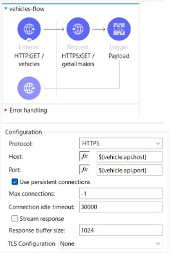Enable the Stream response checkbox
The height and width of the screenshot is (253, 171).
coord(15,219)
